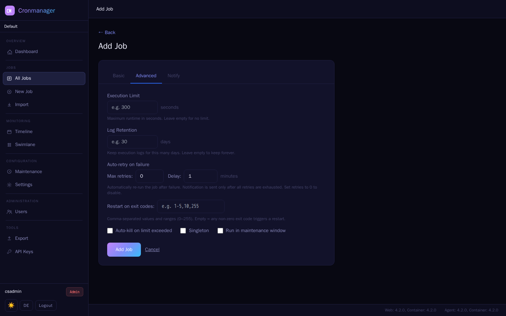The height and width of the screenshot is (316, 506).
Task: Switch to the Basic tab
Action: (119, 76)
